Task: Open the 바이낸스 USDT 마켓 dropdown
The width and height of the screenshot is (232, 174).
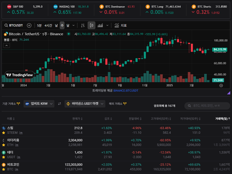Action: pos(85,104)
